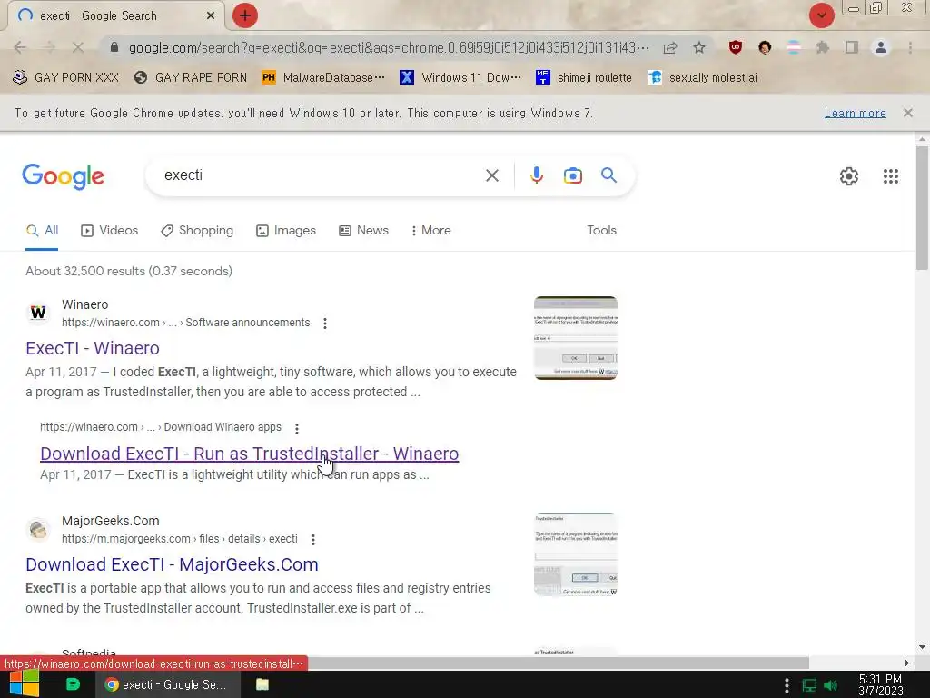Open the tab search dropdown chevron
The width and height of the screenshot is (930, 698).
(821, 15)
